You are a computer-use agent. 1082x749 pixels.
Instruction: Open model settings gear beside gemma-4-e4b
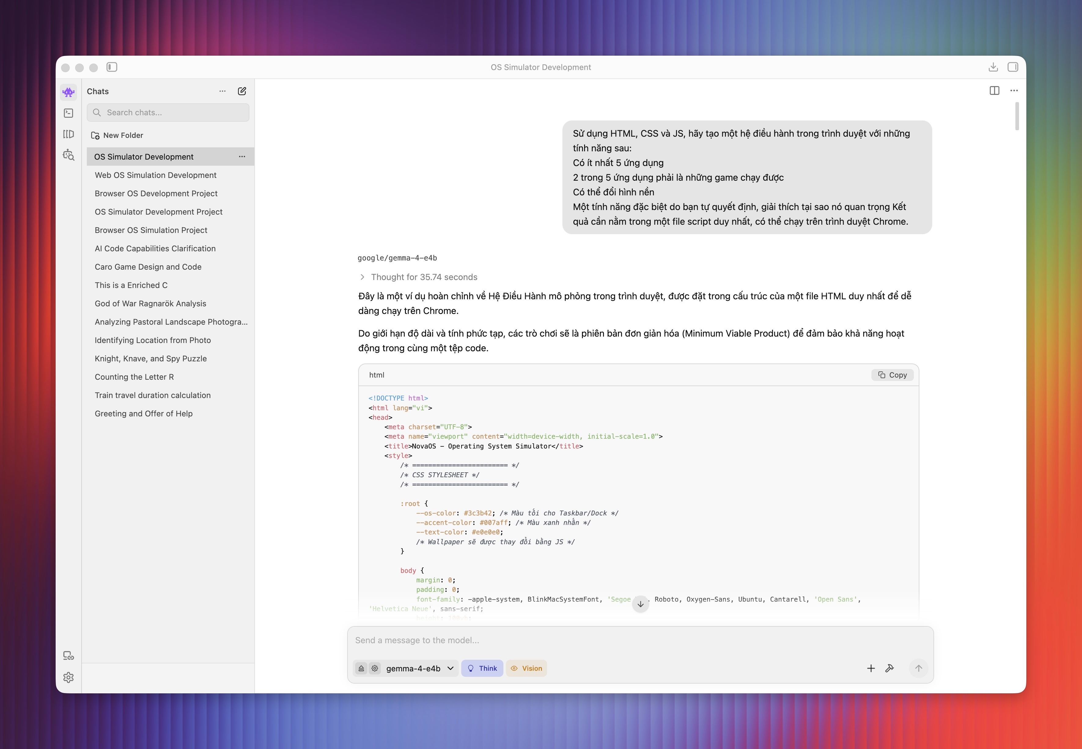[x=374, y=668]
